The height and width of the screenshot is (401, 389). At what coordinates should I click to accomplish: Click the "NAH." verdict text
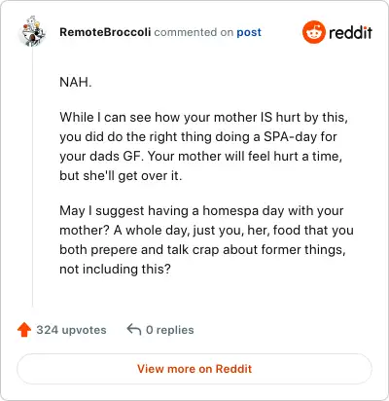tap(76, 82)
